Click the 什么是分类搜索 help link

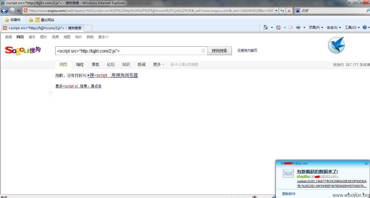coord(185,64)
